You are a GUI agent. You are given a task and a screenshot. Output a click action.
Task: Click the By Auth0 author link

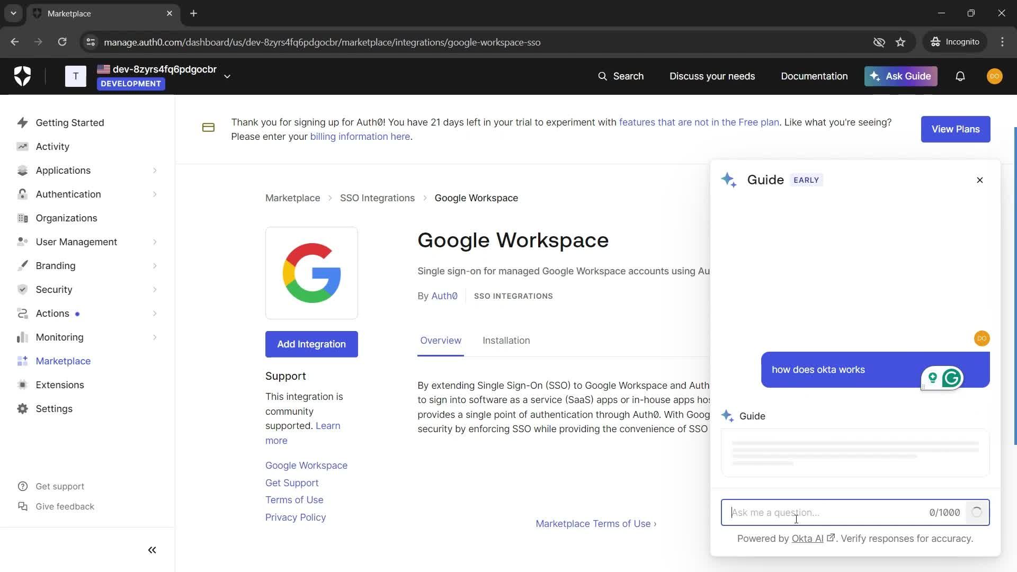[444, 296]
